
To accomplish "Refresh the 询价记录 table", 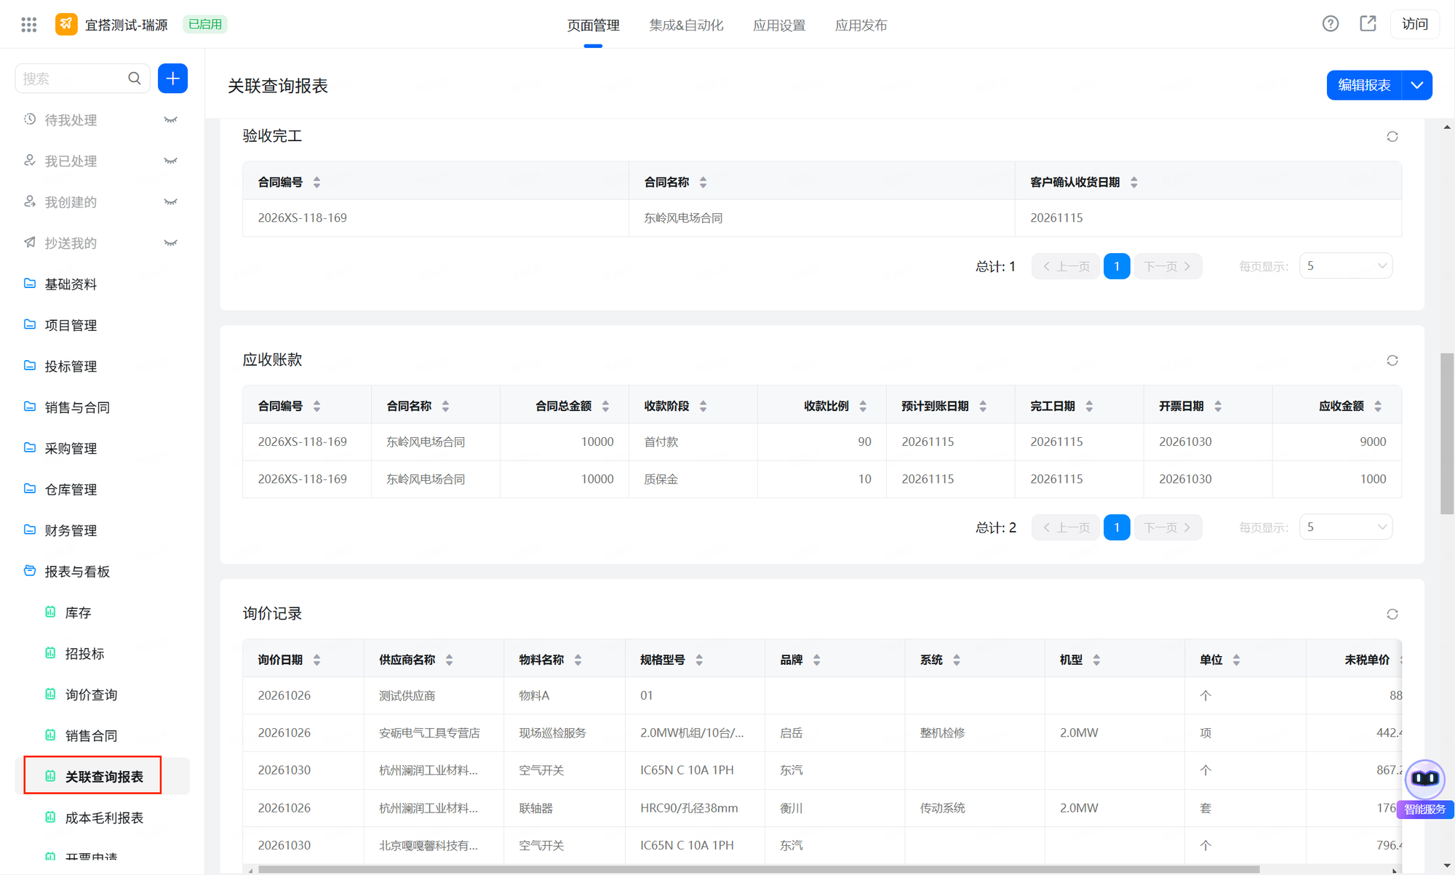I will coord(1392,615).
